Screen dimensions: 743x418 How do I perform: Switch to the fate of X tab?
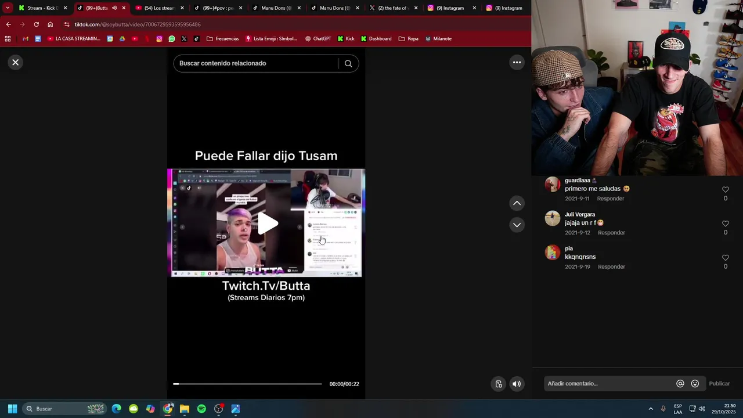pos(393,8)
